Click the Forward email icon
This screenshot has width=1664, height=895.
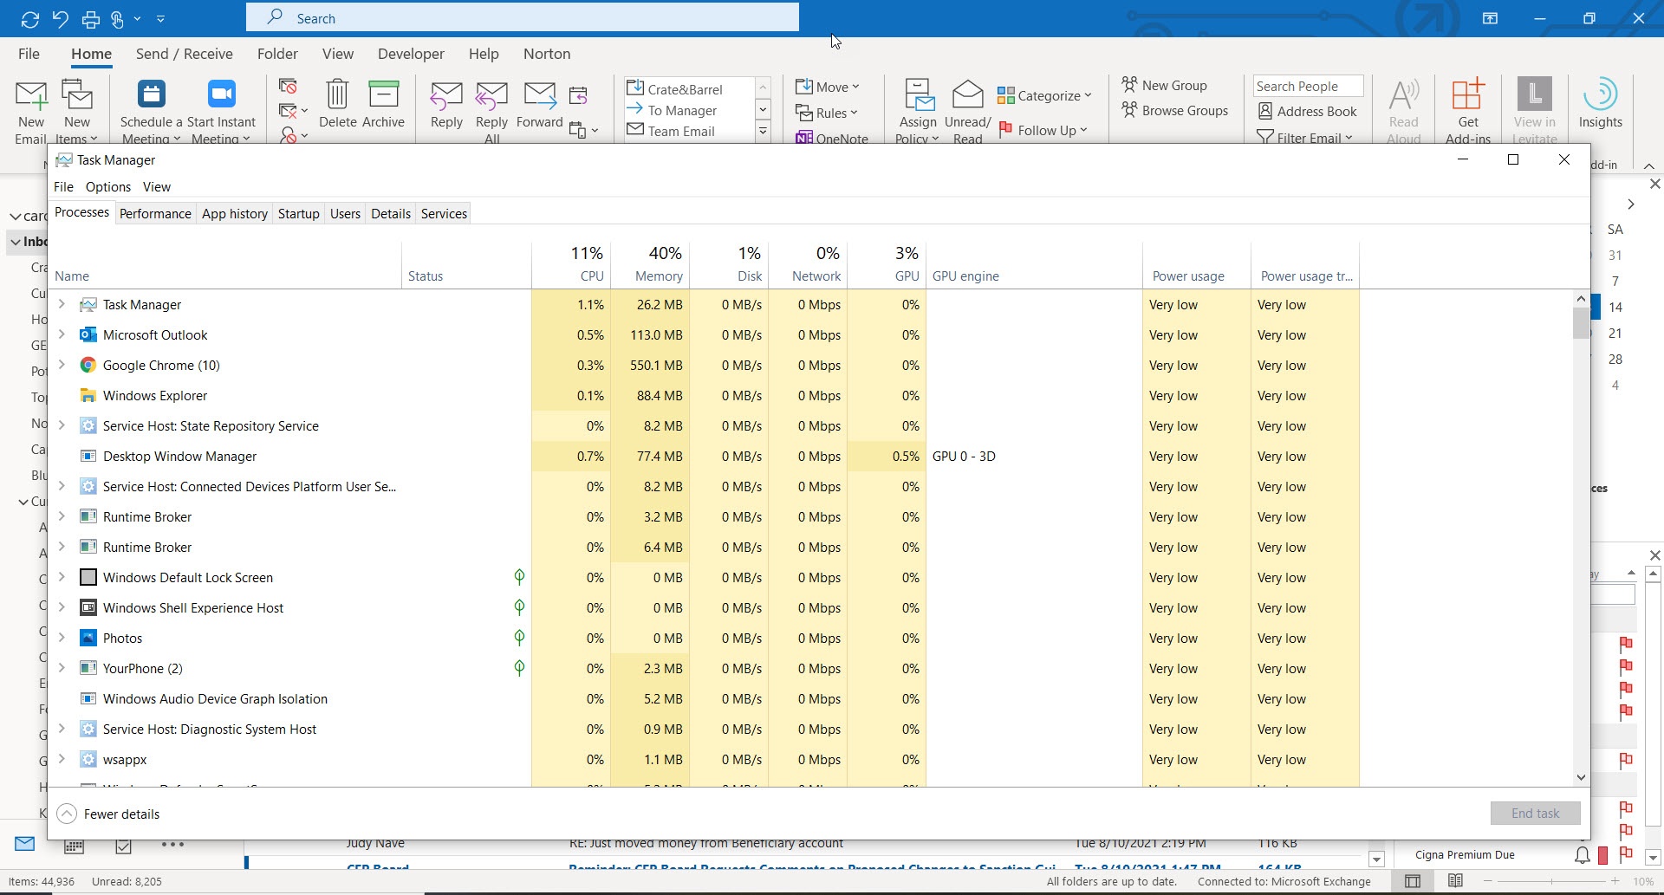539,95
